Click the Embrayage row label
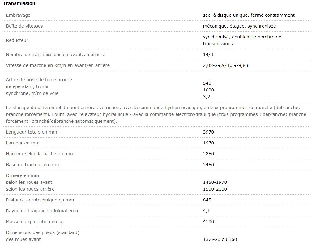316x243 pixels. (18, 15)
